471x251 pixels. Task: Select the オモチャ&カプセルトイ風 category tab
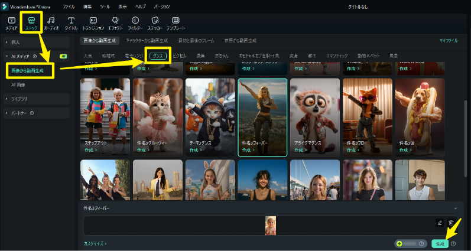[259, 56]
